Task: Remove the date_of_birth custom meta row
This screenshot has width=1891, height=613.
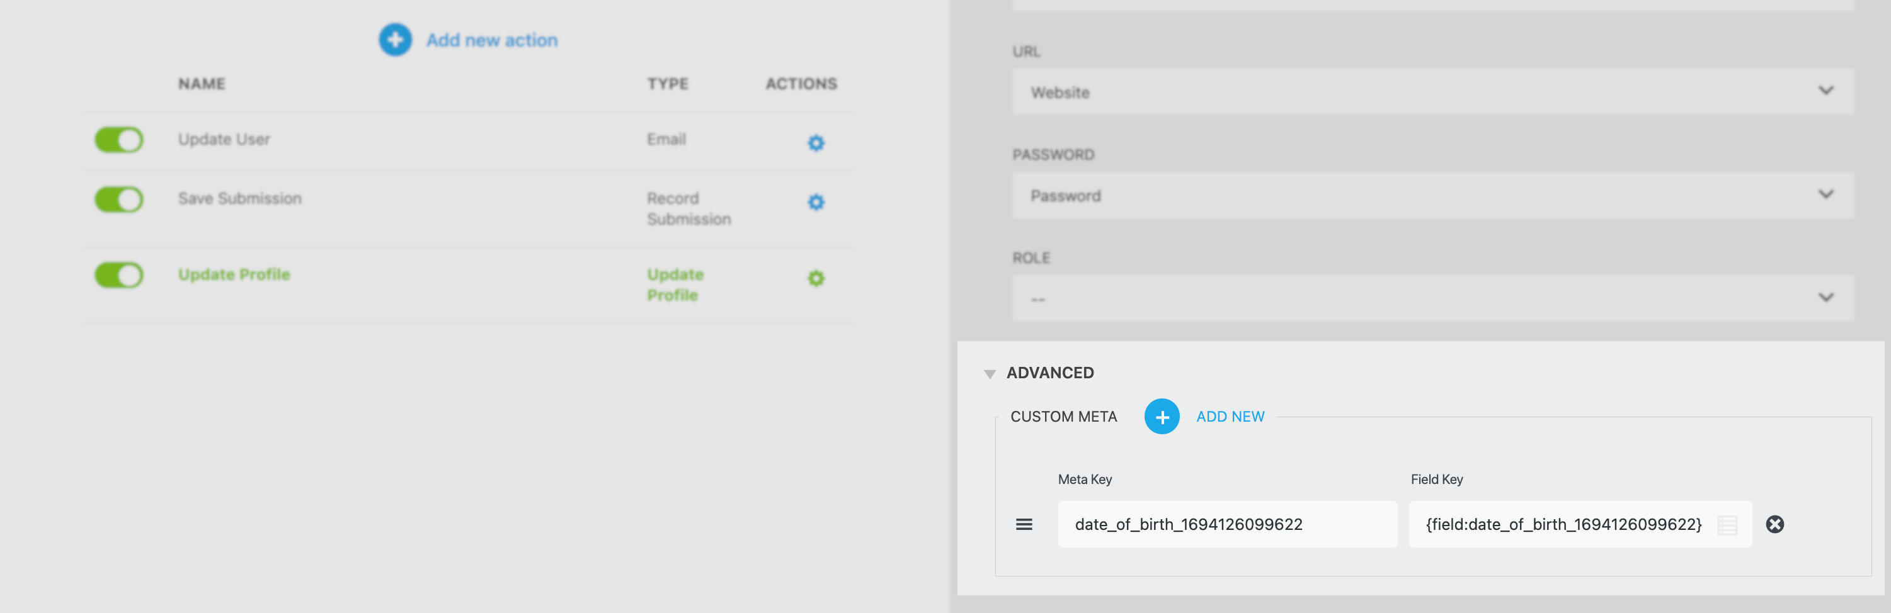Action: [1774, 524]
